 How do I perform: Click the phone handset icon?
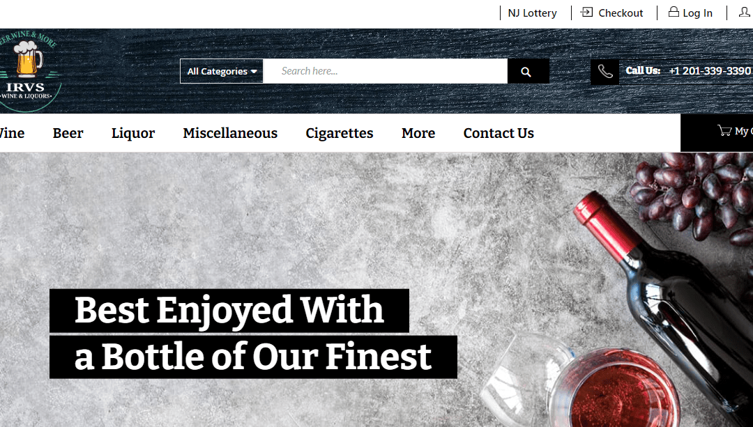[x=604, y=72]
